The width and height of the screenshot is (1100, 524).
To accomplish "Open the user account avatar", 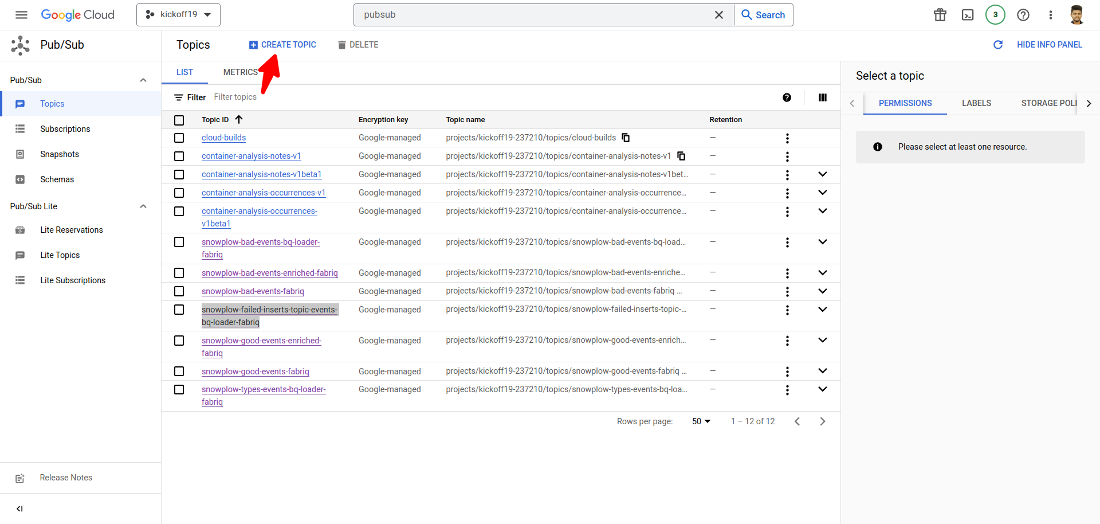I will pyautogui.click(x=1077, y=15).
